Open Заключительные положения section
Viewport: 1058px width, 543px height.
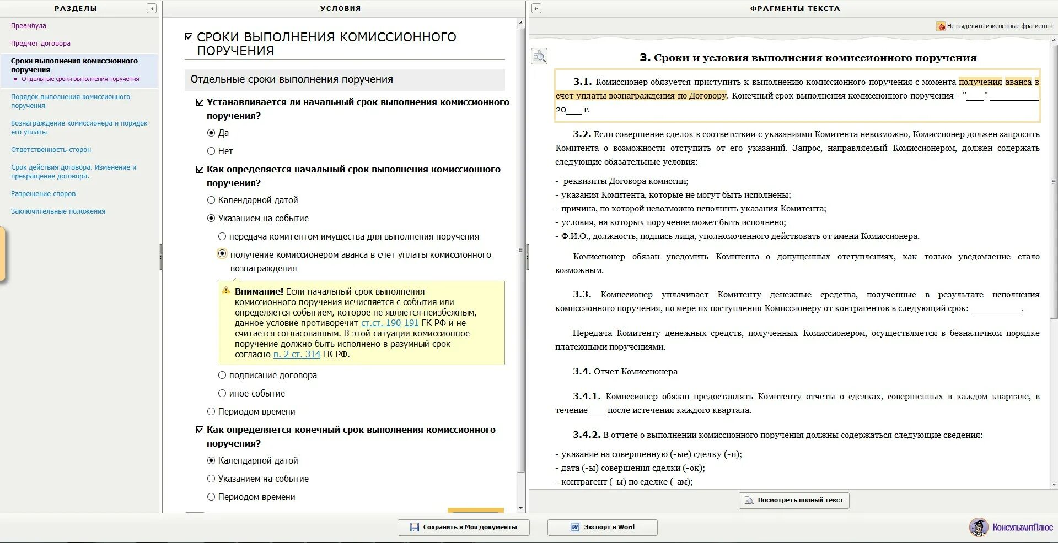[x=58, y=211]
